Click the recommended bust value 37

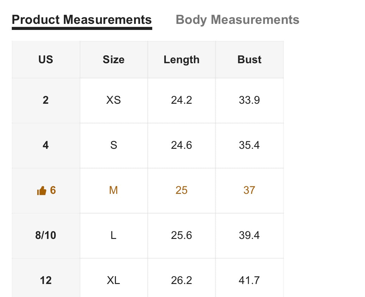pos(249,190)
